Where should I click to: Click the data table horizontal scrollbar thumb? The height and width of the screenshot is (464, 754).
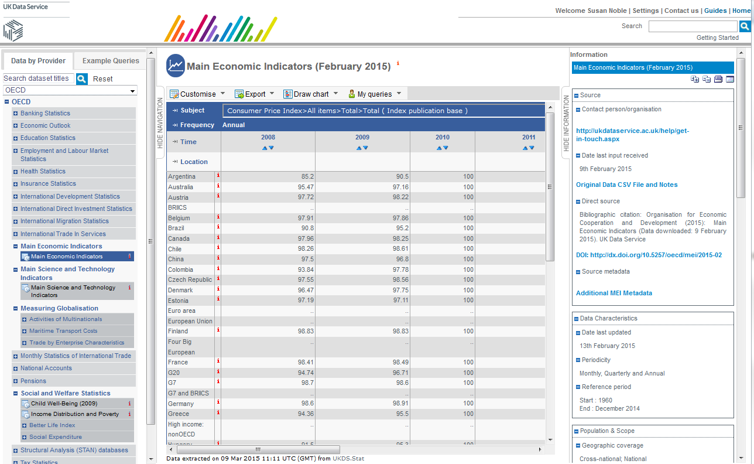point(258,449)
